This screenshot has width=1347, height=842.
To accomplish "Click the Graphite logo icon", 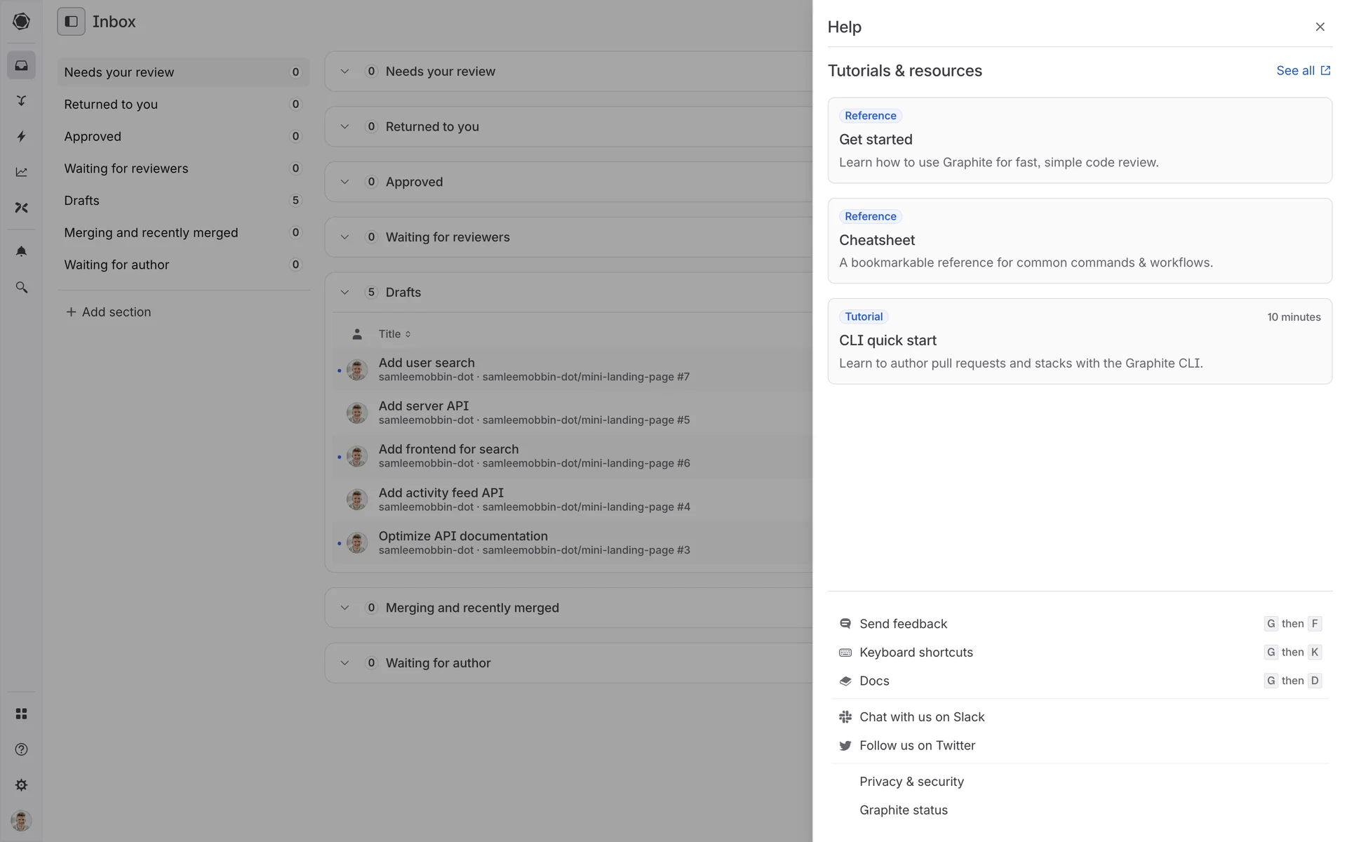I will click(21, 22).
